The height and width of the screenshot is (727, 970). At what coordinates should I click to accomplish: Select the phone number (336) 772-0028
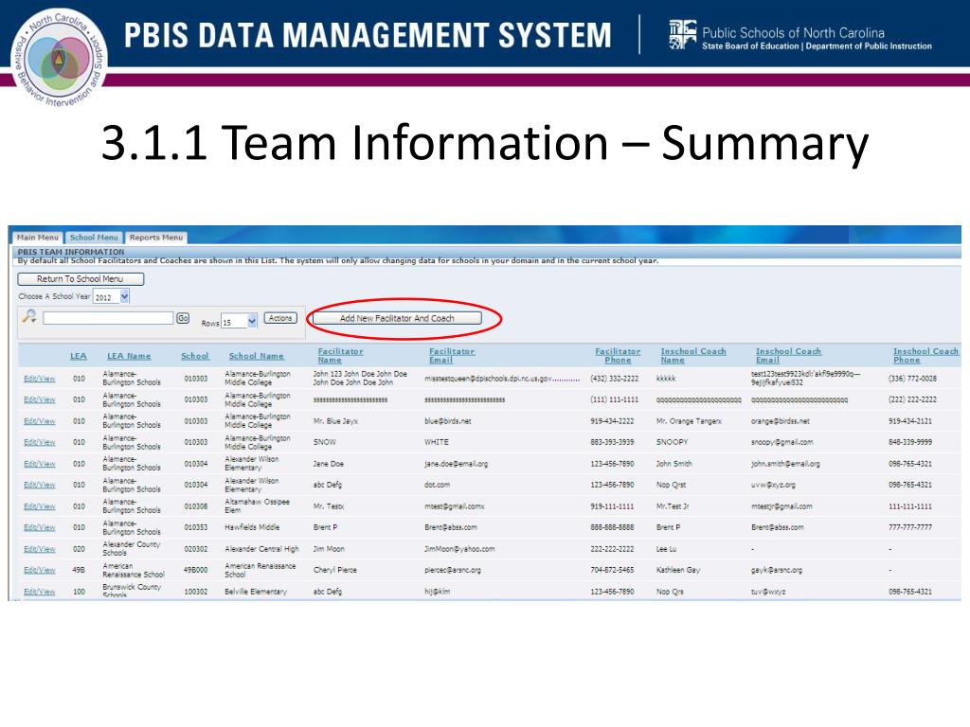point(912,379)
